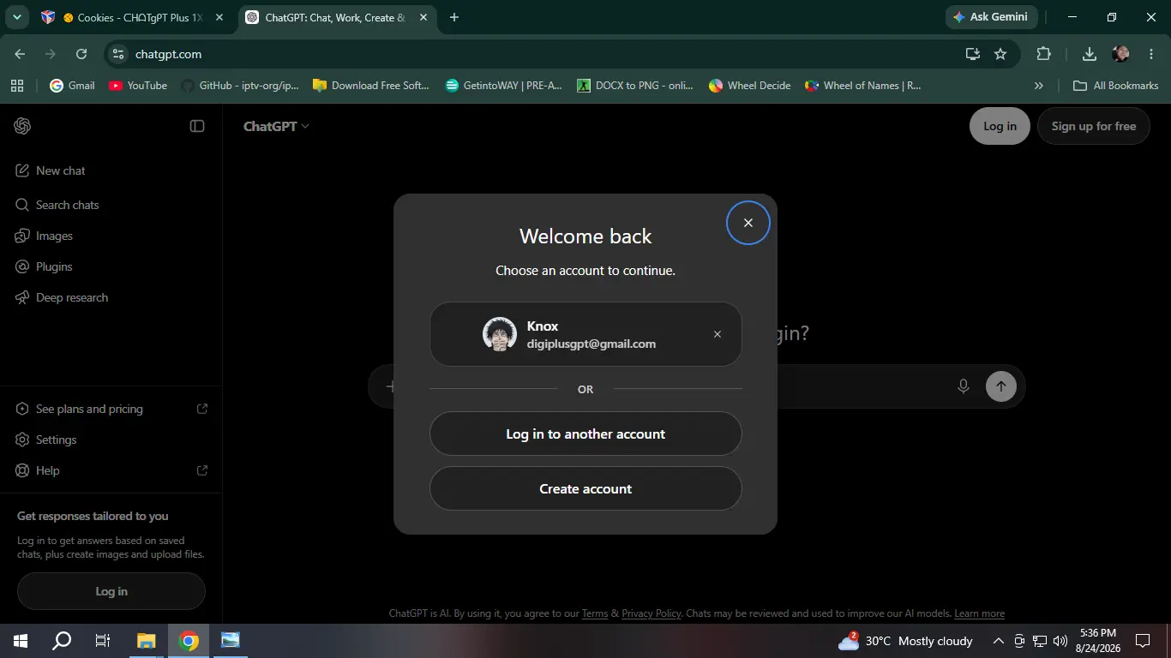1171x658 pixels.
Task: Expand the ChatGPT model dropdown
Action: pos(276,126)
